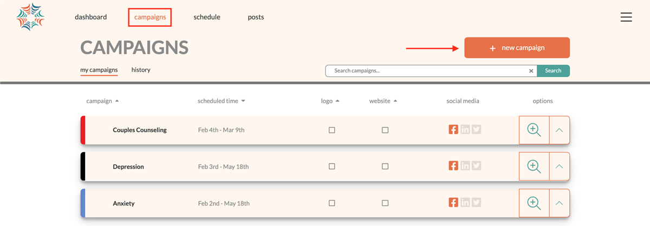The width and height of the screenshot is (650, 226).
Task: Toggle logo checkbox for Anxiety
Action: click(332, 203)
